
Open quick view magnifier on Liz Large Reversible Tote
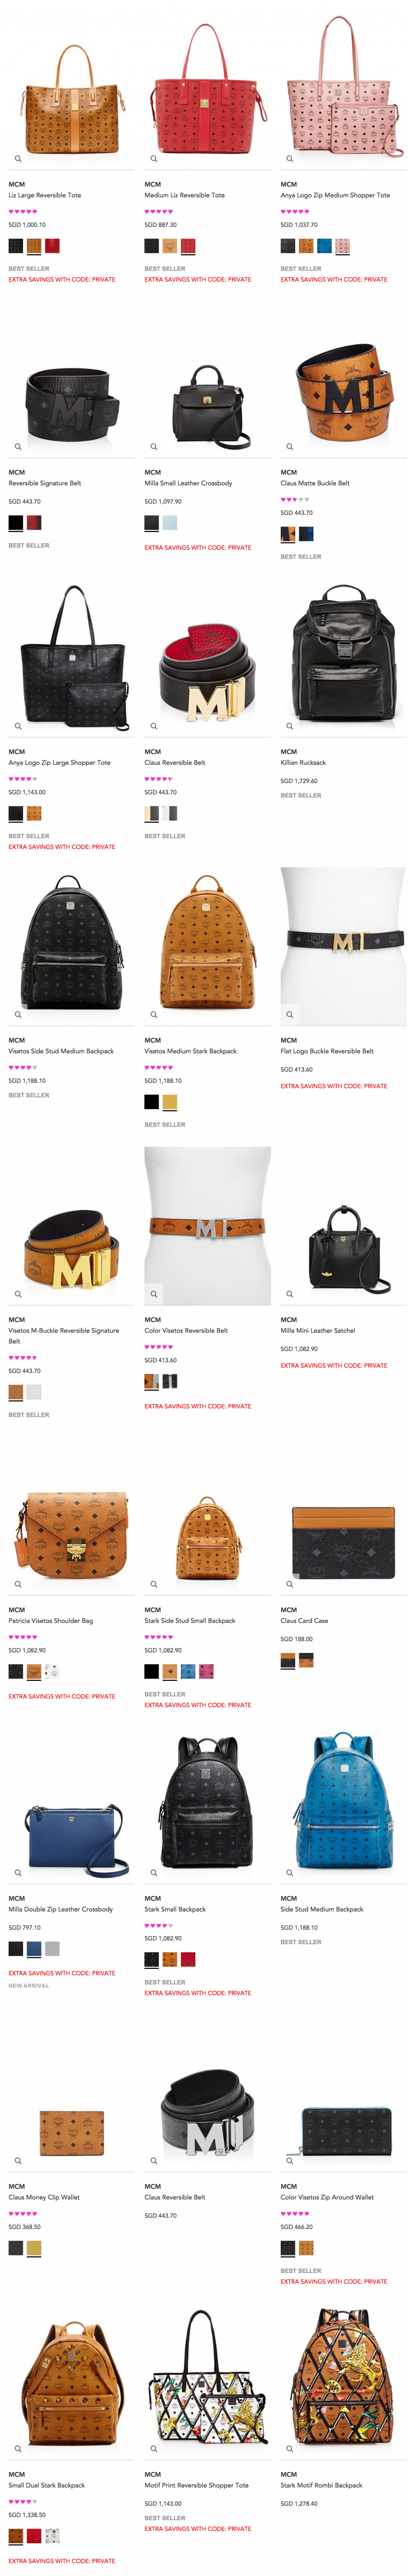[x=18, y=158]
